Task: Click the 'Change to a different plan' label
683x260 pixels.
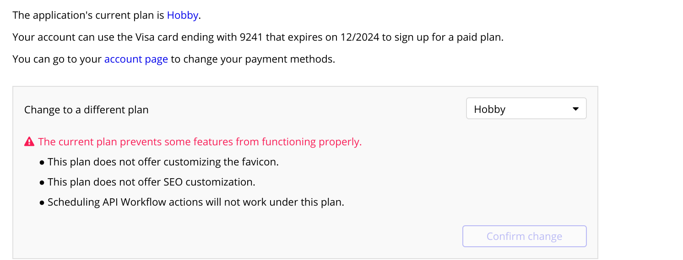Action: click(x=86, y=110)
